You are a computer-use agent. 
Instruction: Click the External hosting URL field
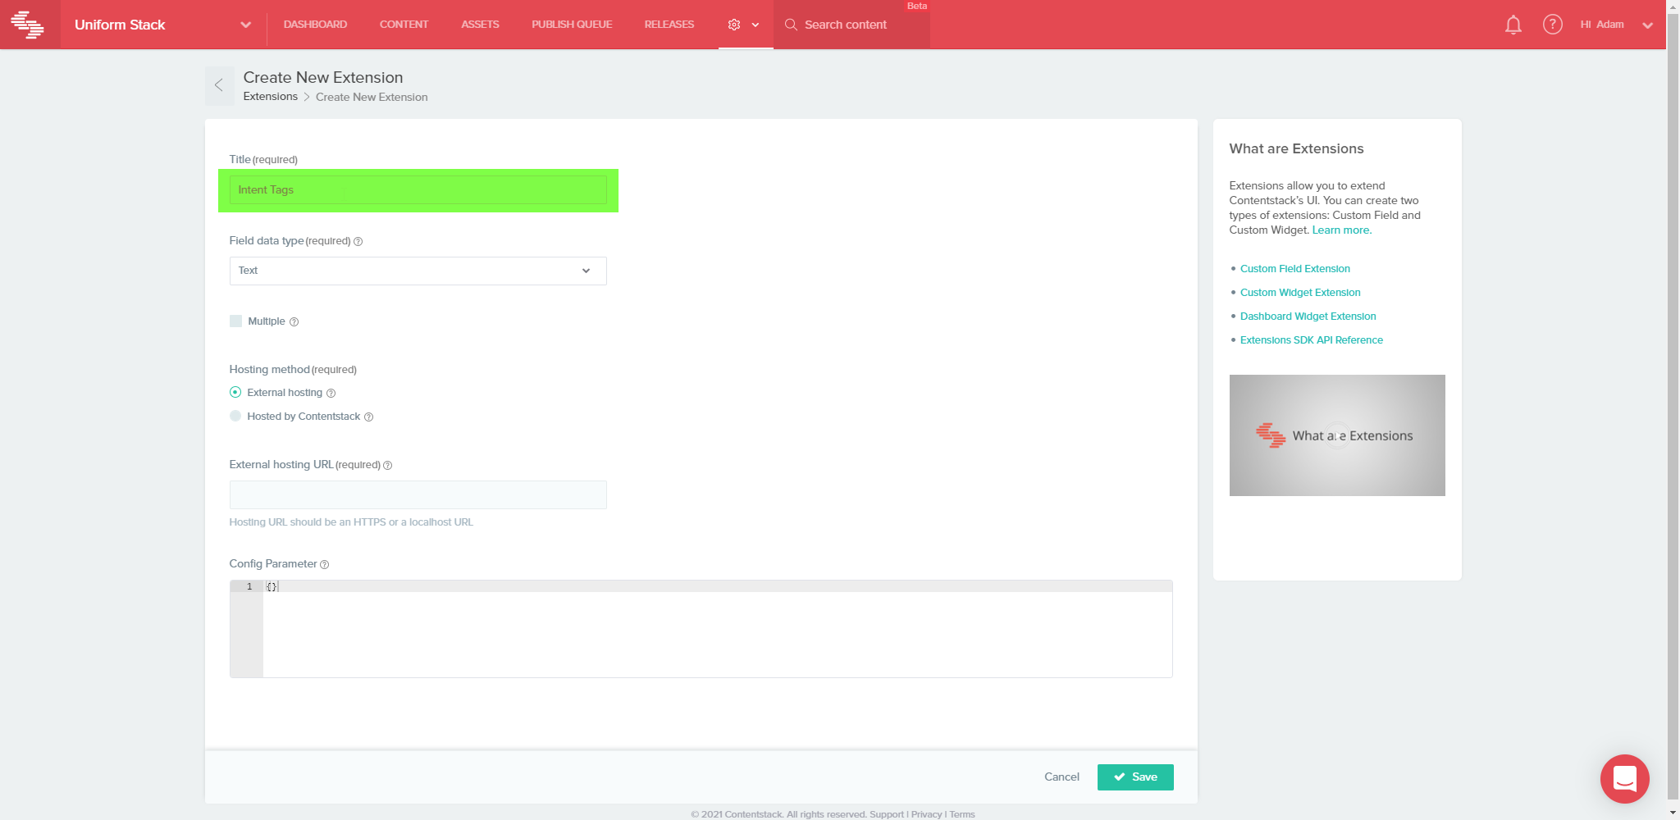tap(418, 495)
